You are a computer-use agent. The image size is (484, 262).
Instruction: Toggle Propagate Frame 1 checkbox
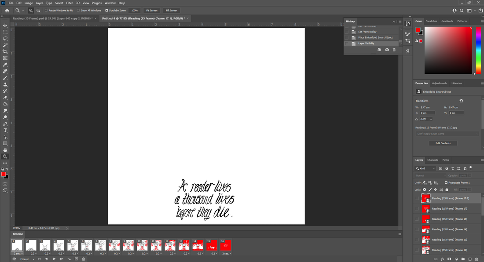(446, 182)
